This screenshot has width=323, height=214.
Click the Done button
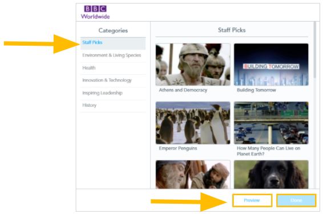click(x=296, y=200)
